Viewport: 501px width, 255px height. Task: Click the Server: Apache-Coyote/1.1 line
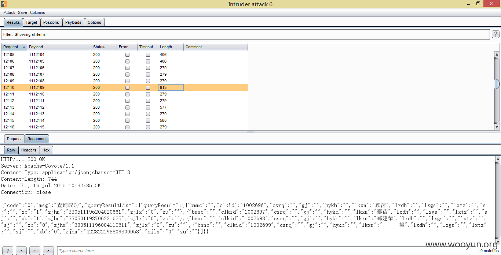click(x=37, y=166)
